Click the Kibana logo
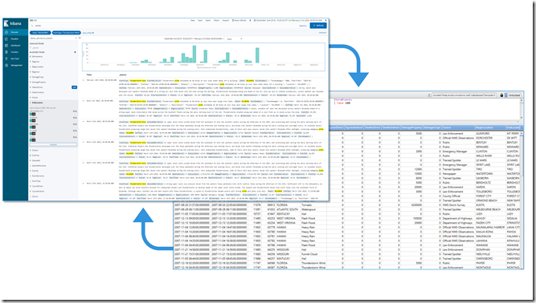 pos(13,23)
